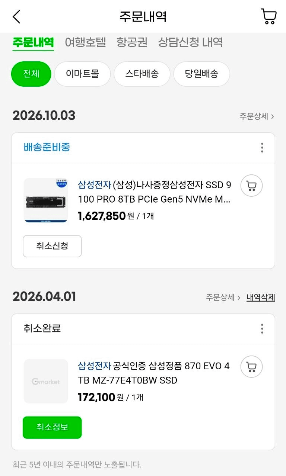Add SSD 9100 PRO to cart
Viewport: 286px width, 476px height.
252,186
